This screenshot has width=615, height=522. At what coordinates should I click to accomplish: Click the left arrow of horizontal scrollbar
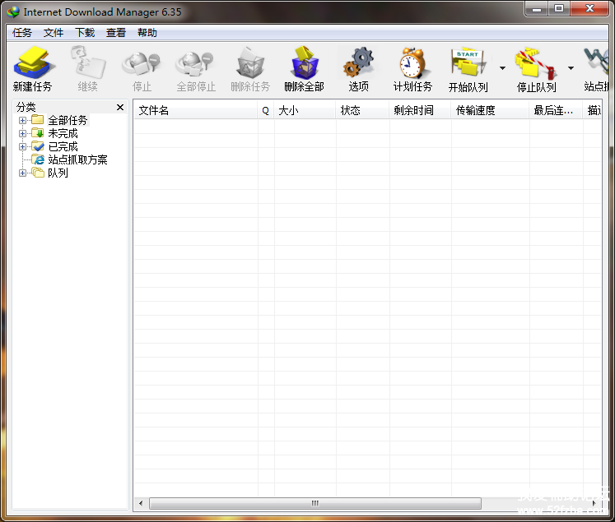141,503
